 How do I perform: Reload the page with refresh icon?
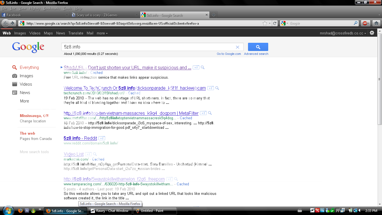click(x=275, y=24)
